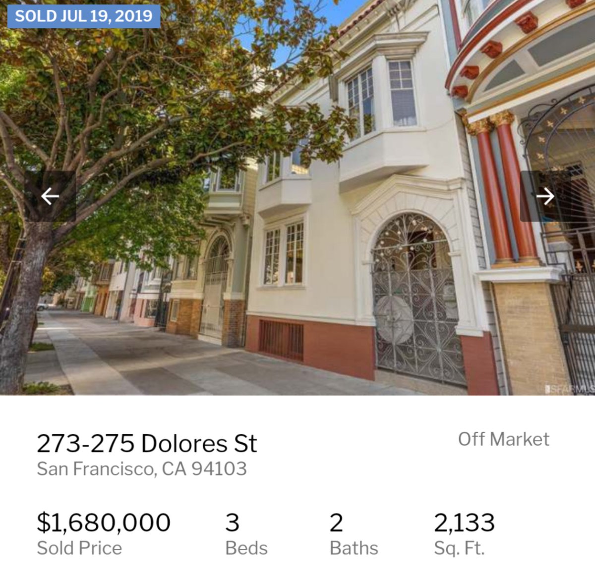
Task: Select the $1,680,000 sold price figure
Action: click(104, 522)
